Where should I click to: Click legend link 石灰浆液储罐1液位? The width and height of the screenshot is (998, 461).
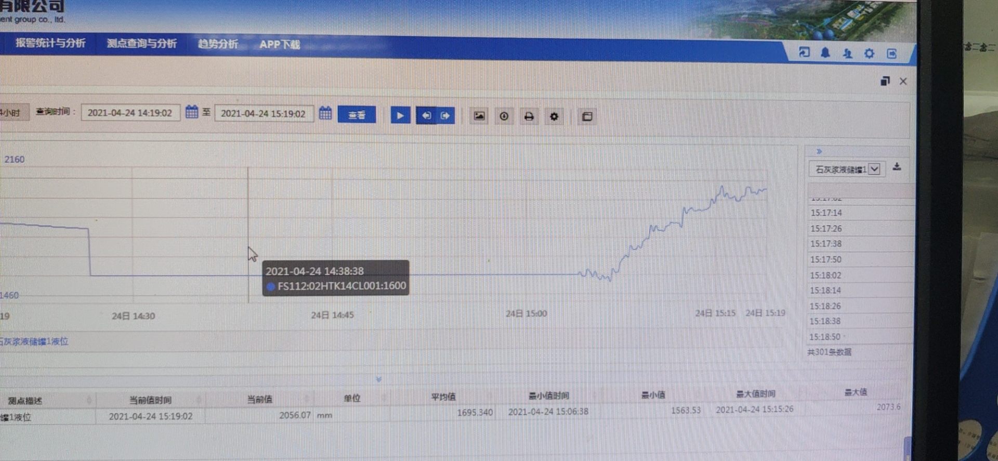pos(34,341)
